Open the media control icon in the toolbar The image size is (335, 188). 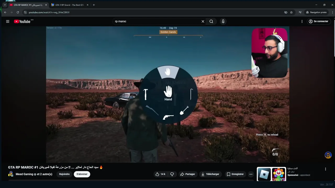[300, 12]
